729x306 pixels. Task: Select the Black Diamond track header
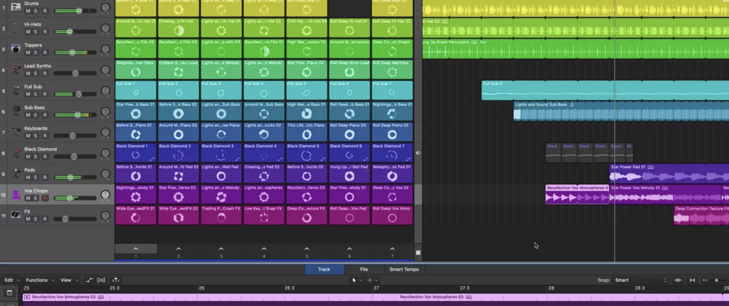coord(57,153)
